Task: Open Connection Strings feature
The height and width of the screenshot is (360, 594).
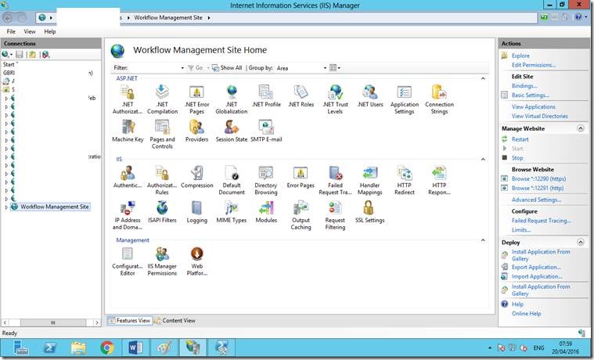Action: 439,99
